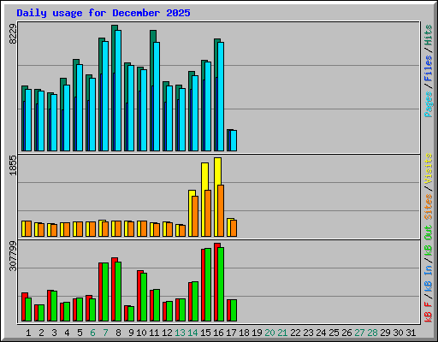Select day 25 on the x-axis
The width and height of the screenshot is (438, 342).
click(x=334, y=333)
